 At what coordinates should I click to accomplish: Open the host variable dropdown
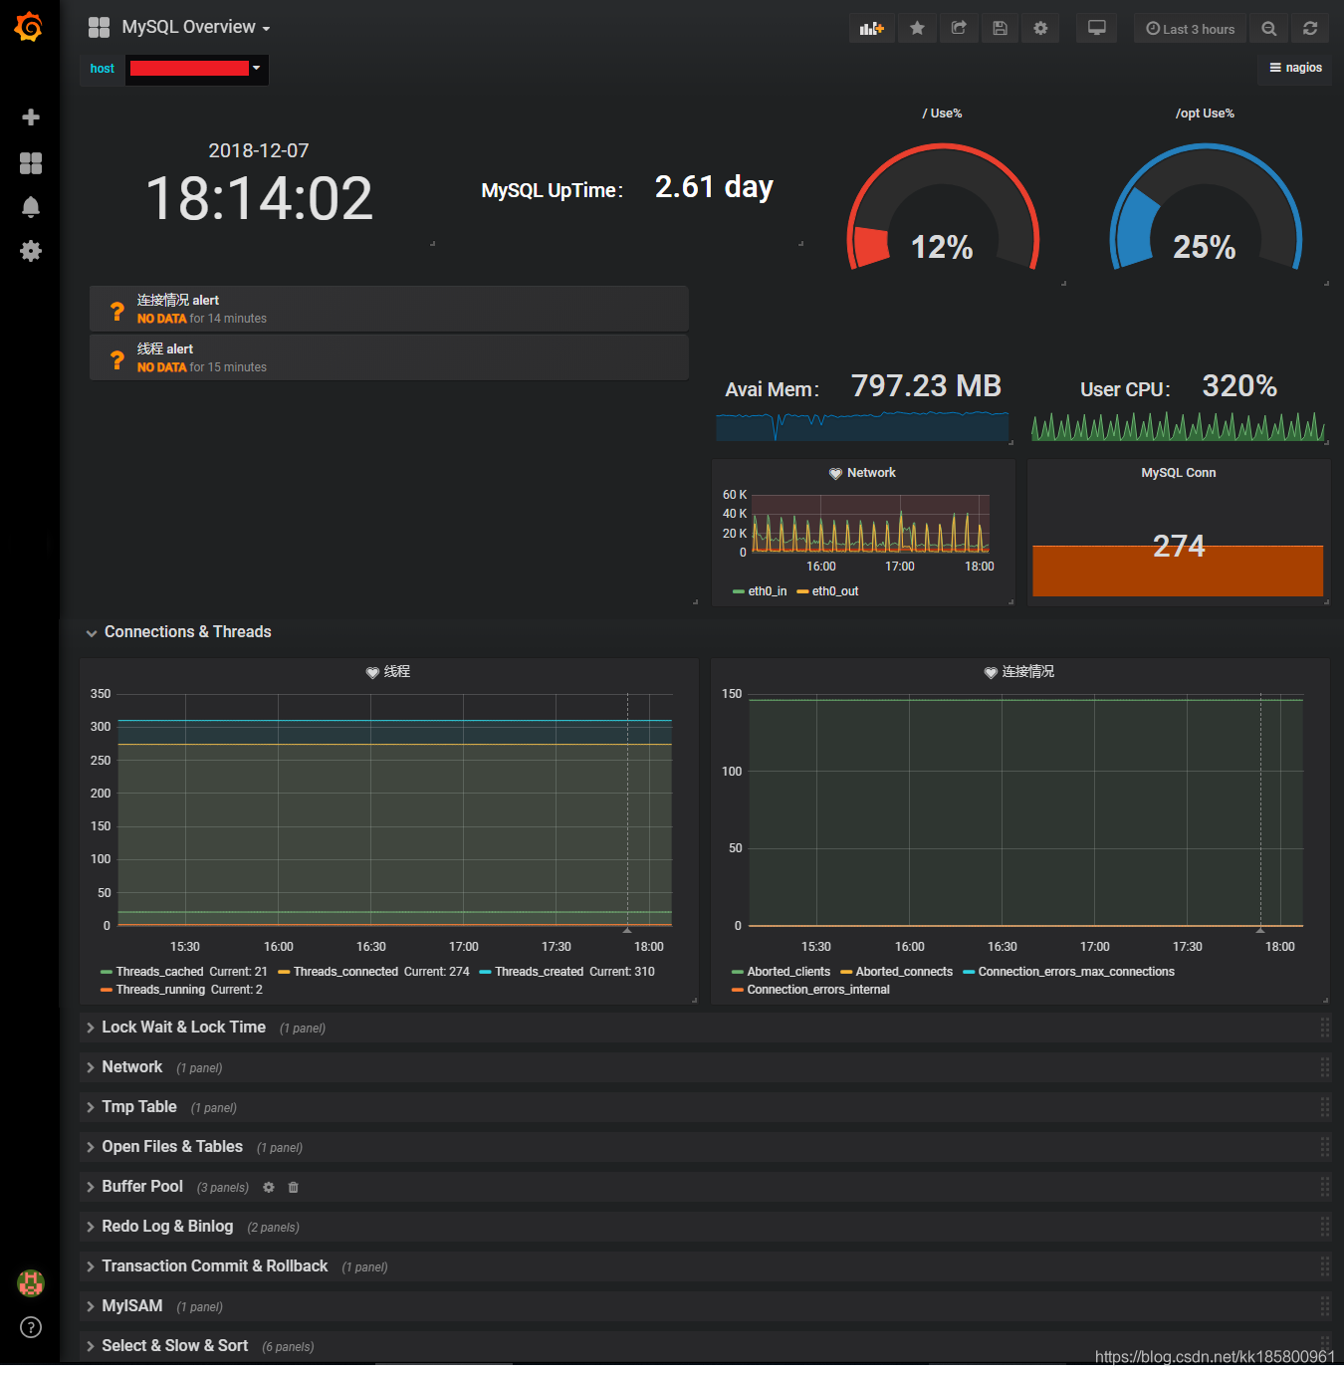point(196,69)
